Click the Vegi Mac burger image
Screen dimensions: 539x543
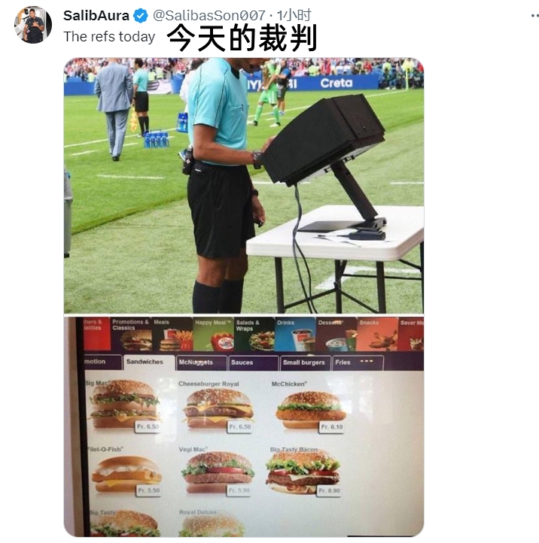218,472
